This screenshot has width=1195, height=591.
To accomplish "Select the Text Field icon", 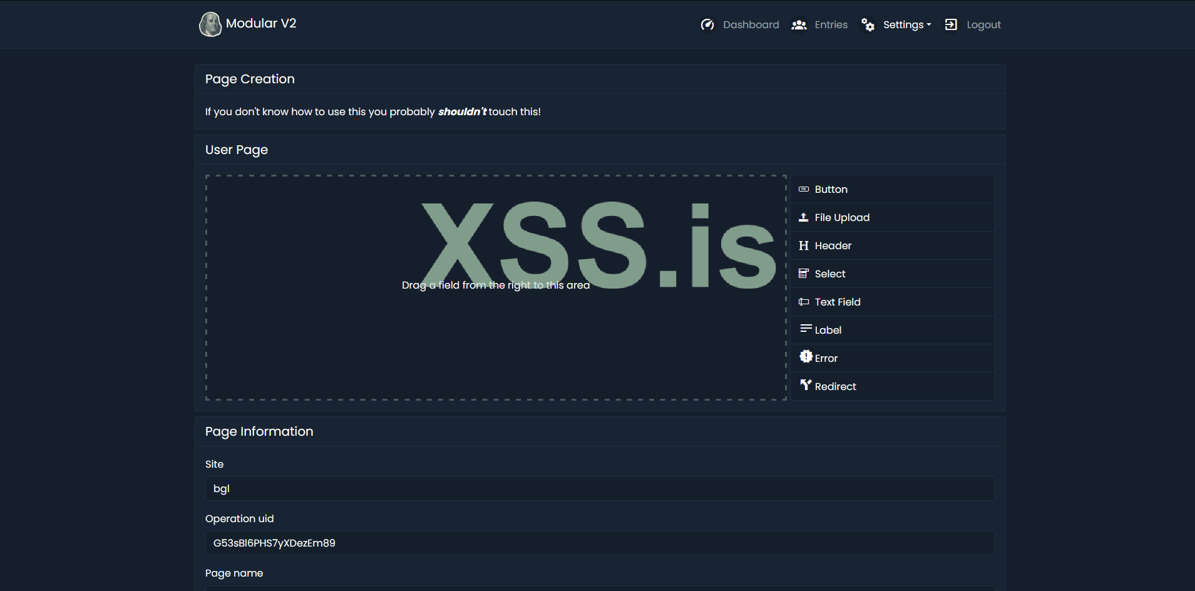I will [804, 302].
